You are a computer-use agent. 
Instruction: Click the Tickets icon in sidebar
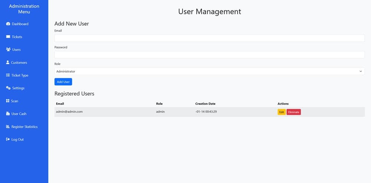point(8,37)
